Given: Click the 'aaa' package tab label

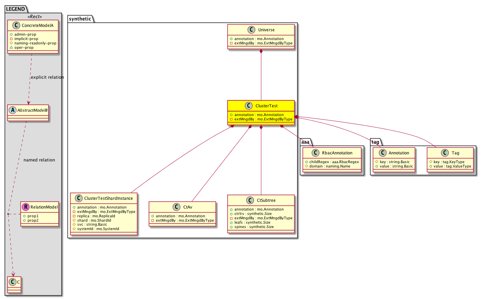Looking at the screenshot, I should click(305, 142).
